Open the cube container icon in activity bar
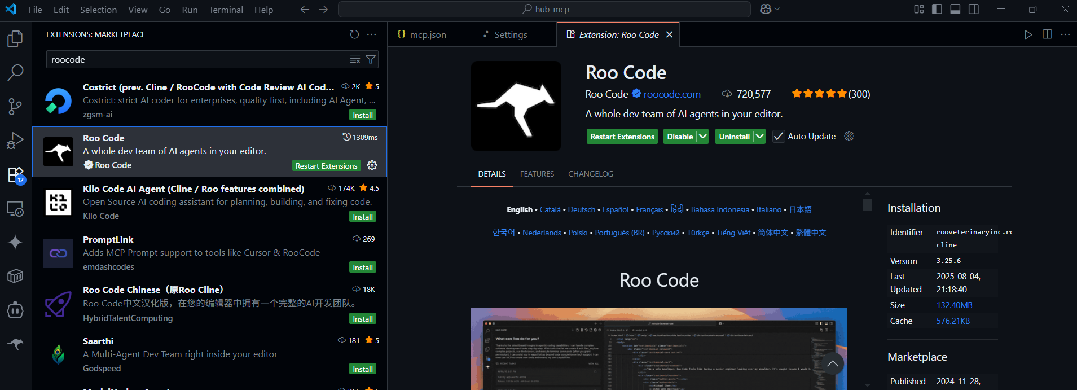1077x390 pixels. tap(15, 276)
